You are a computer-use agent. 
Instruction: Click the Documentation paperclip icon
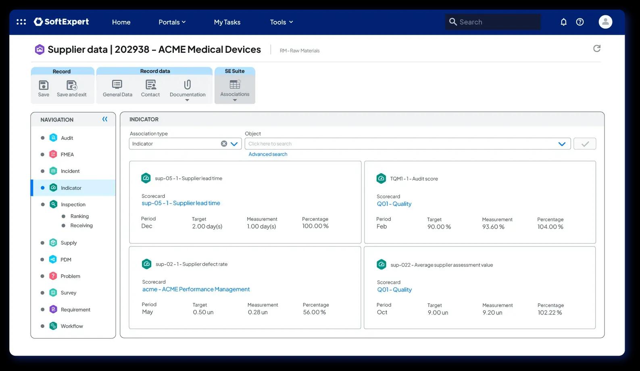(187, 85)
